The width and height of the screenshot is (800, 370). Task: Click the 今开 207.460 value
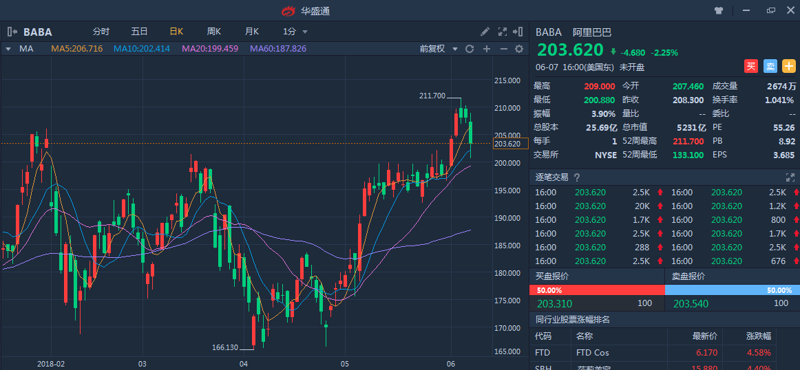point(688,86)
